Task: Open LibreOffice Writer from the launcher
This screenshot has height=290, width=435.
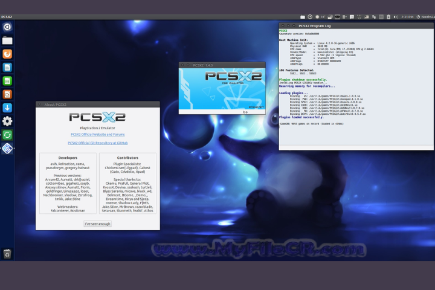Action: (7, 68)
